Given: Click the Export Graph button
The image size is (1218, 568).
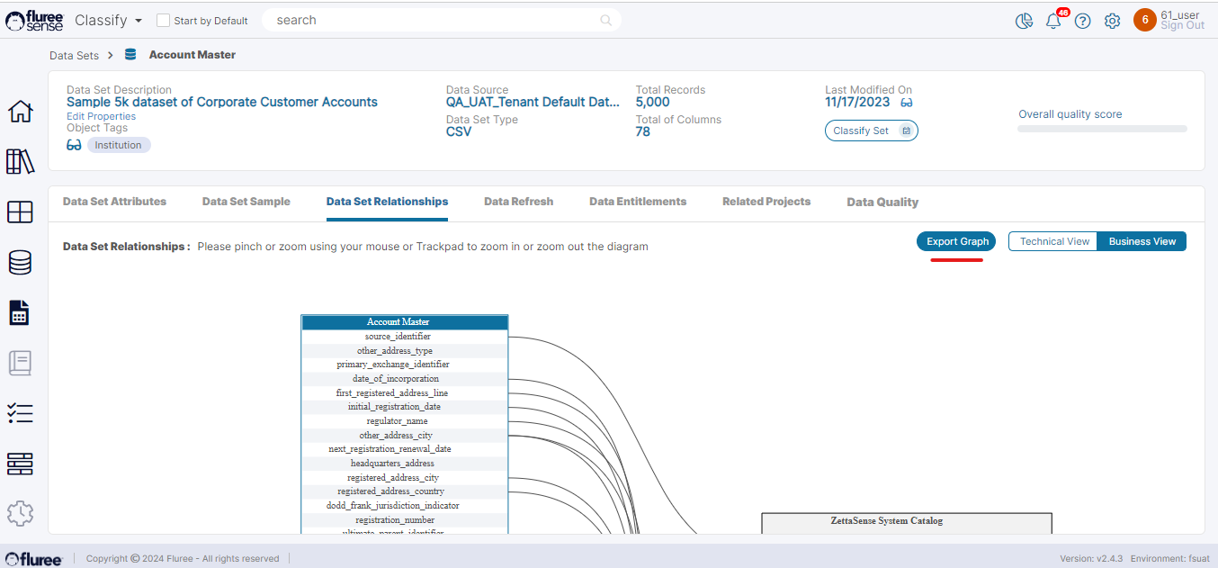Looking at the screenshot, I should point(957,241).
